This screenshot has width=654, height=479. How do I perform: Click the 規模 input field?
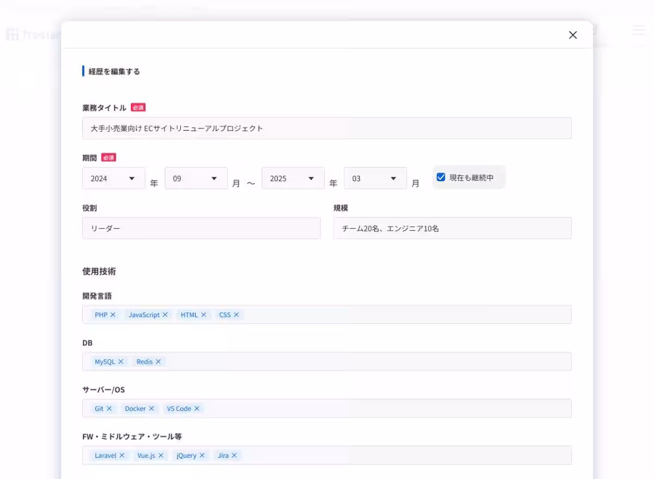(452, 229)
